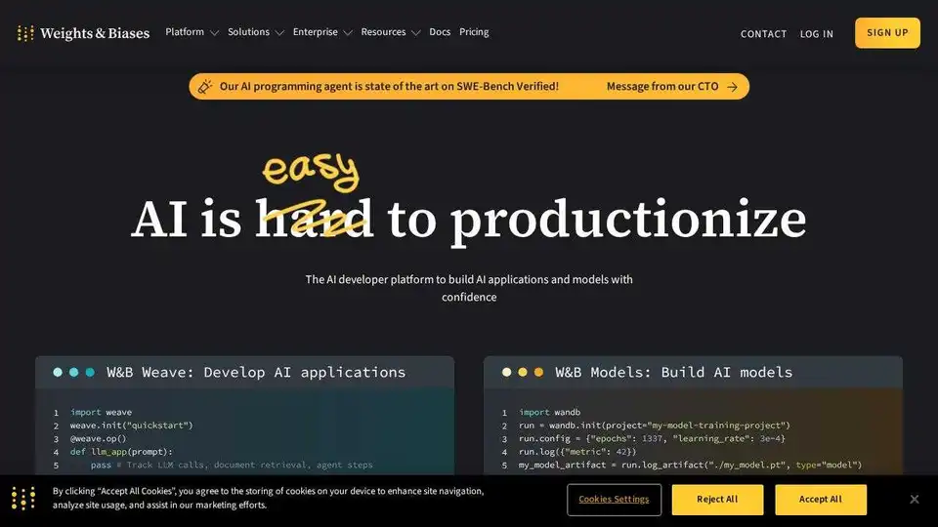Click the AI developer platform subtitle text

coord(469,288)
